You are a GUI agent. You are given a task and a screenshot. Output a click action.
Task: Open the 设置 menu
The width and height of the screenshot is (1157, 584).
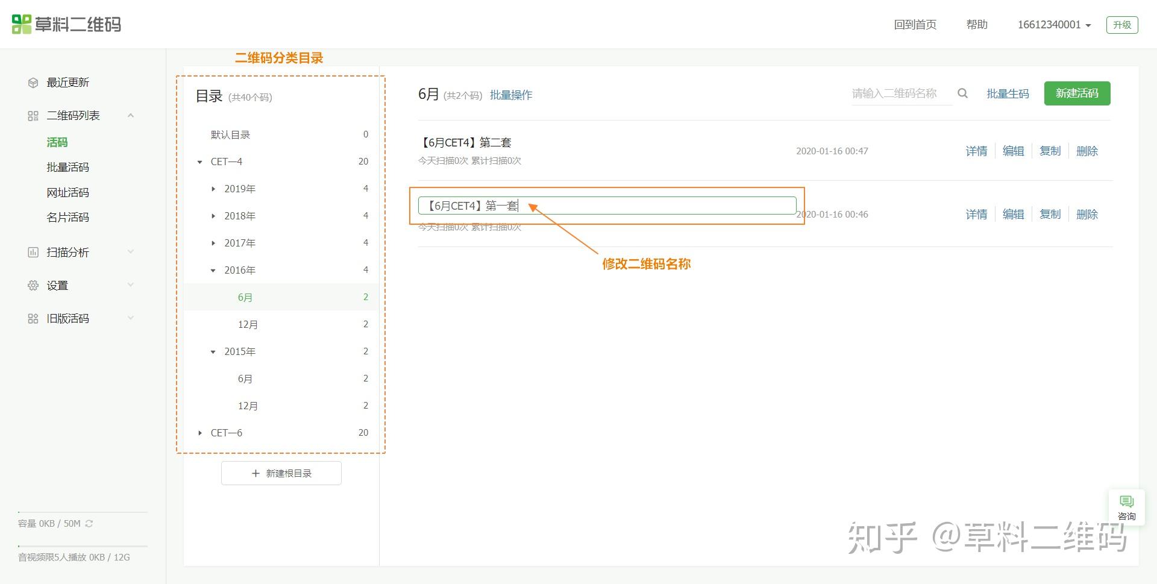tap(57, 286)
